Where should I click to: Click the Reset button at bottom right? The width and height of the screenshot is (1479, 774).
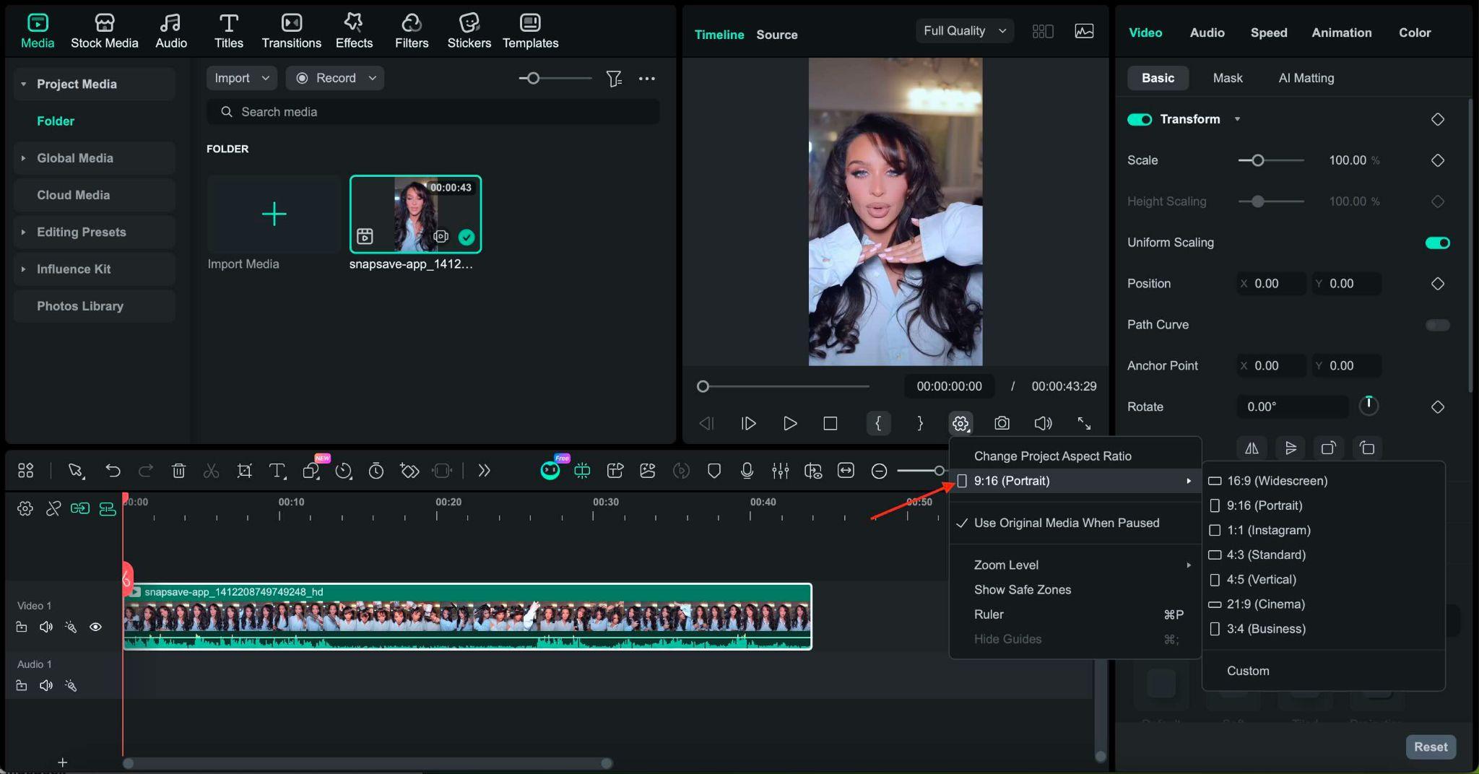1430,747
